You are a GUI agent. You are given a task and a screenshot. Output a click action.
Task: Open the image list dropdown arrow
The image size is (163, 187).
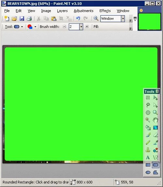135,19
